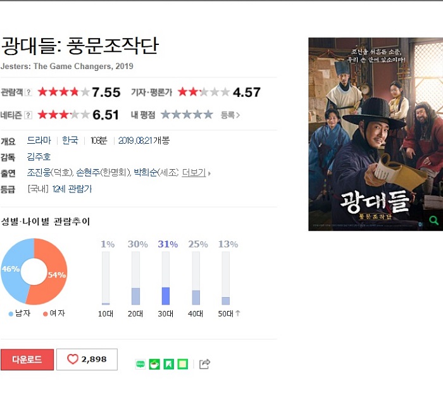
Task: Open the 한국 country link
Action: click(x=70, y=140)
